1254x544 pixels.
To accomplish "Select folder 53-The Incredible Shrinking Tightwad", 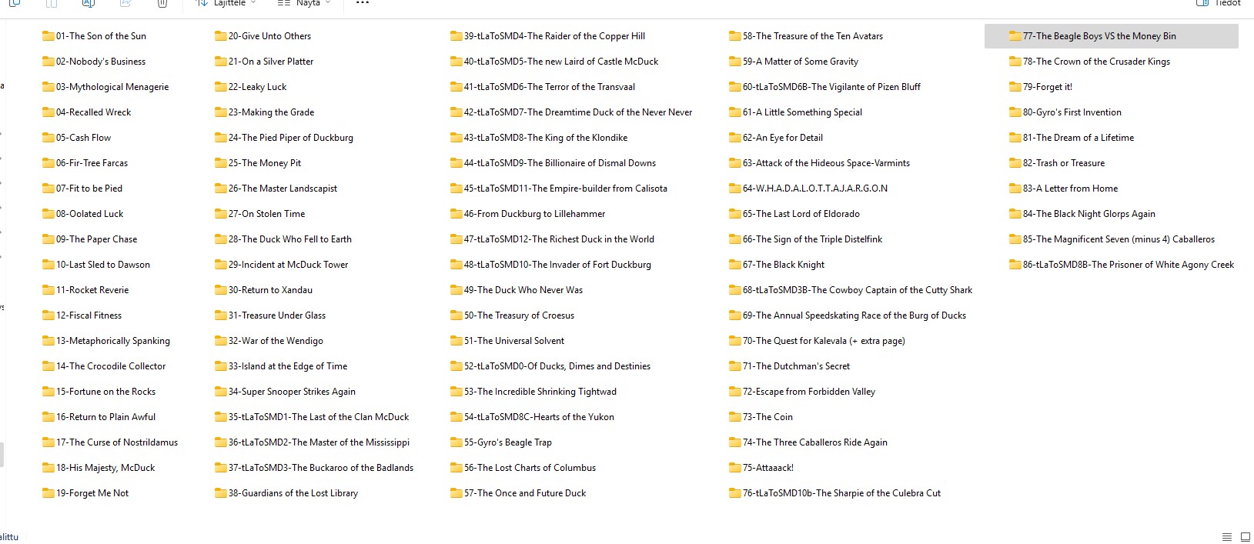I will click(x=533, y=392).
